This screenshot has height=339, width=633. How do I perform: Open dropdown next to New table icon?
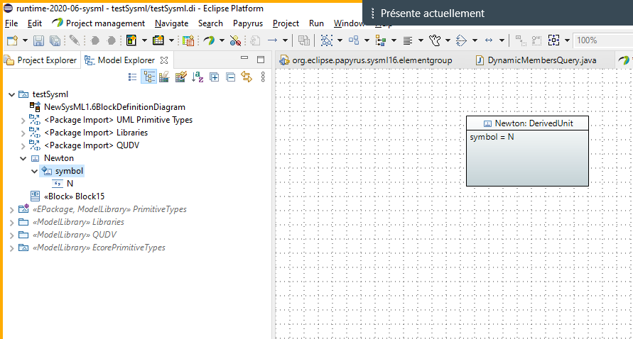tap(171, 40)
